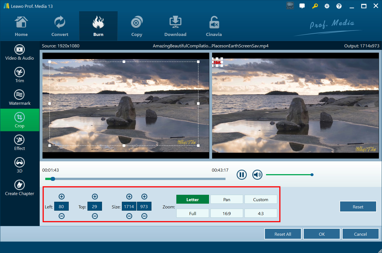Choose the 16:9 zoom ratio
The image size is (382, 253).
pos(227,213)
